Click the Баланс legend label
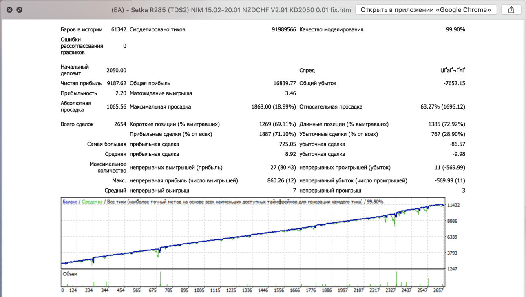 70,202
